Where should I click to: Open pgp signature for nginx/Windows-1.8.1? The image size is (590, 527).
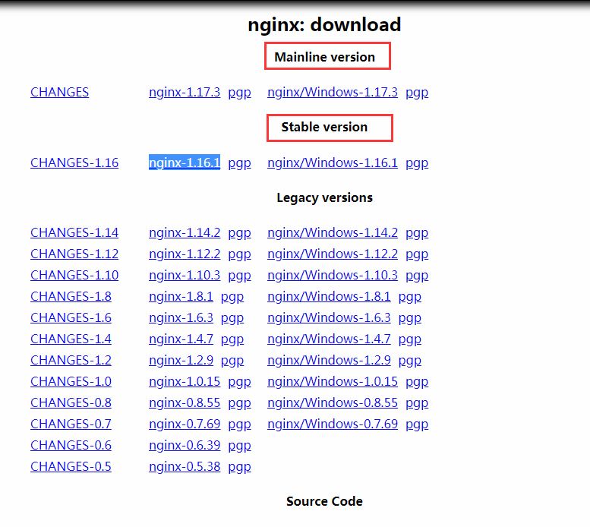[x=409, y=297]
